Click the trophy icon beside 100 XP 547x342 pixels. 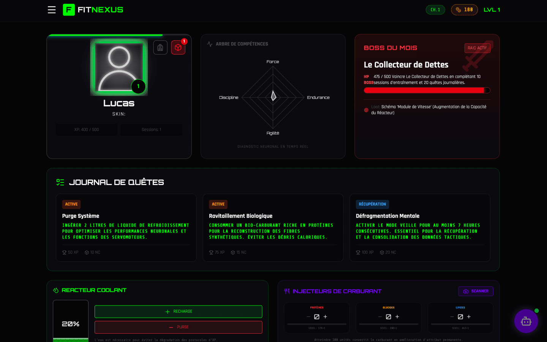[x=358, y=252]
